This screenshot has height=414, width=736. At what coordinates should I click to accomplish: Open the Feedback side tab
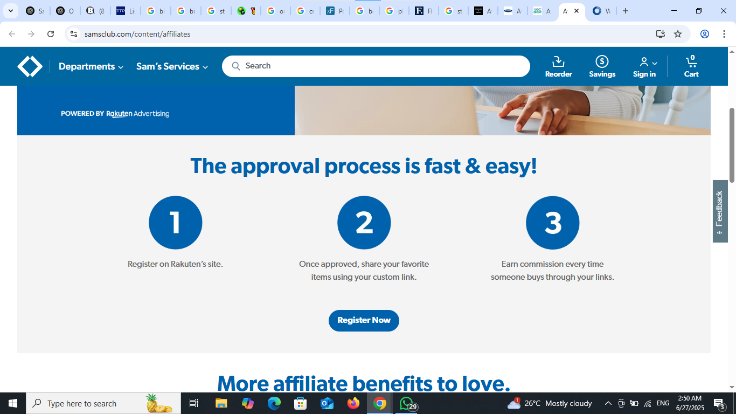pos(720,211)
